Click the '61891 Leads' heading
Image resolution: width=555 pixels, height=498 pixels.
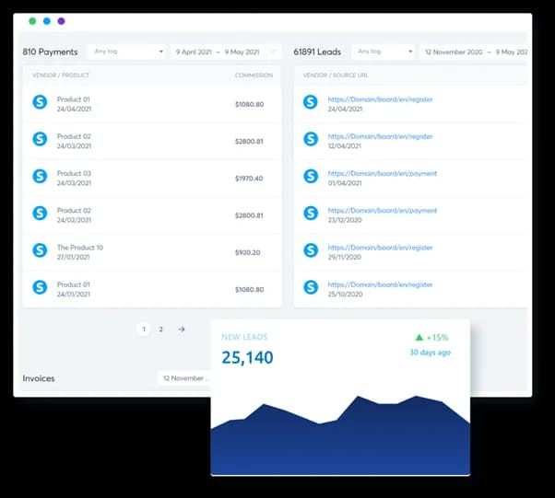tap(317, 52)
